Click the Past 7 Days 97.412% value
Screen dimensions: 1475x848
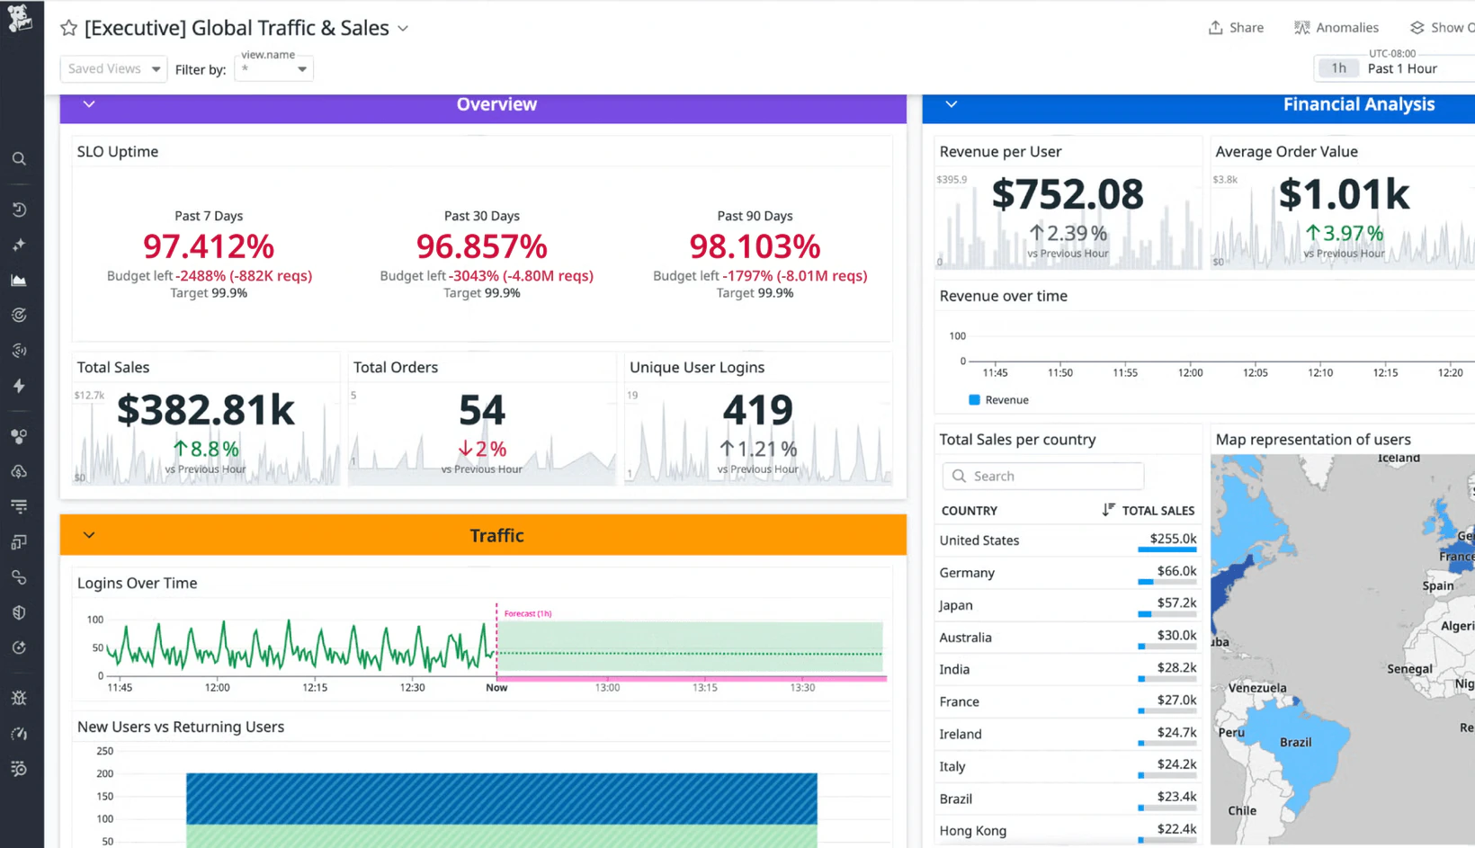click(209, 246)
